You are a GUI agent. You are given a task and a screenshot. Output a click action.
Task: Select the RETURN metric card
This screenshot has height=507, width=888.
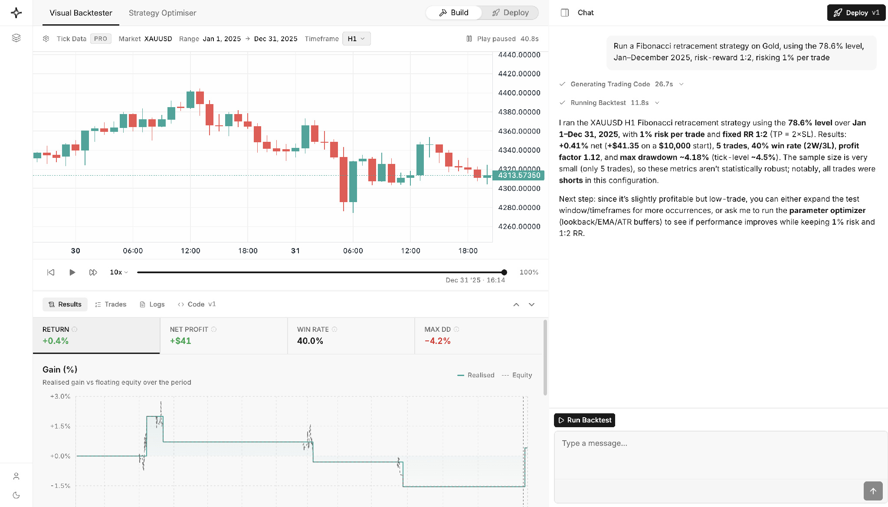96,335
